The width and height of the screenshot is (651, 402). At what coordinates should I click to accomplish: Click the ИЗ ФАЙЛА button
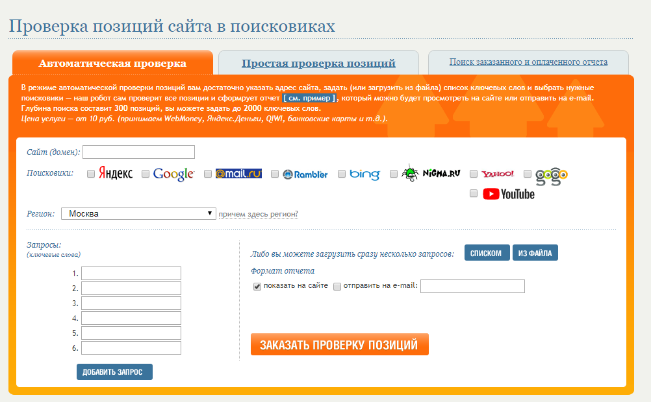pos(535,253)
